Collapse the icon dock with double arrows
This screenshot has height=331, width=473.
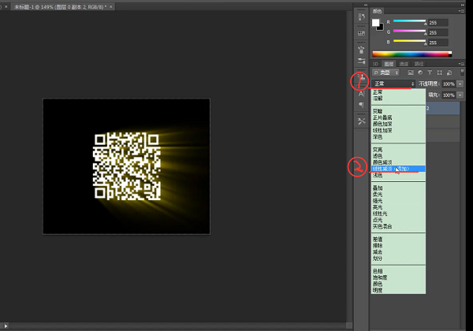(x=366, y=6)
